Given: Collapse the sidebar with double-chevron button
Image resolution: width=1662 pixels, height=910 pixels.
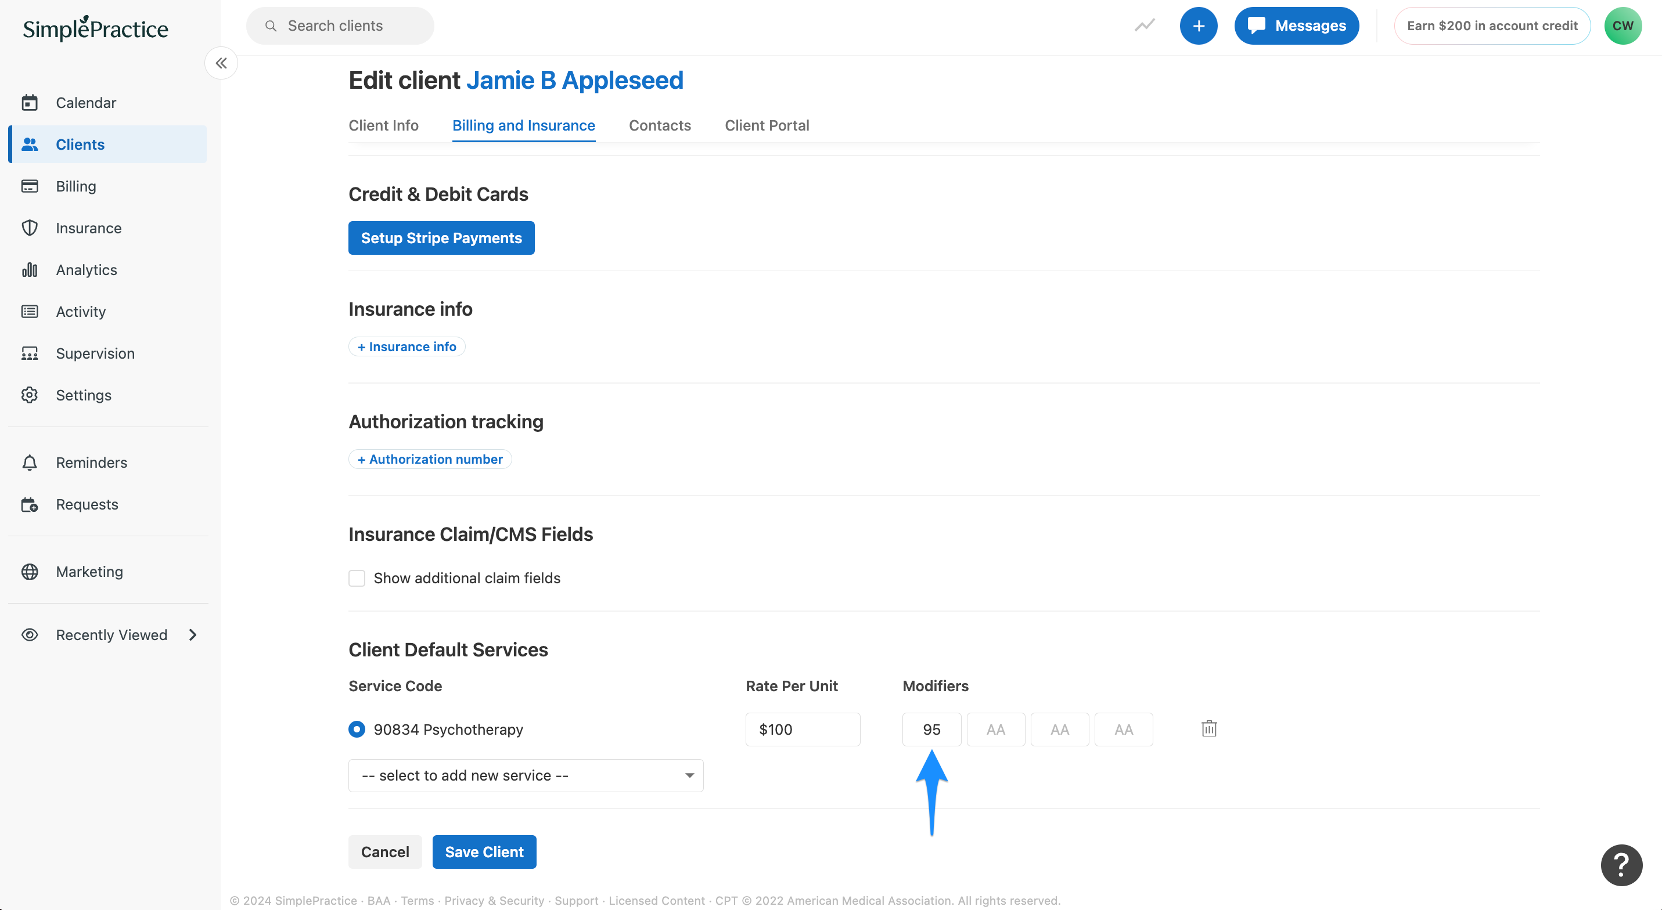Looking at the screenshot, I should (x=221, y=63).
